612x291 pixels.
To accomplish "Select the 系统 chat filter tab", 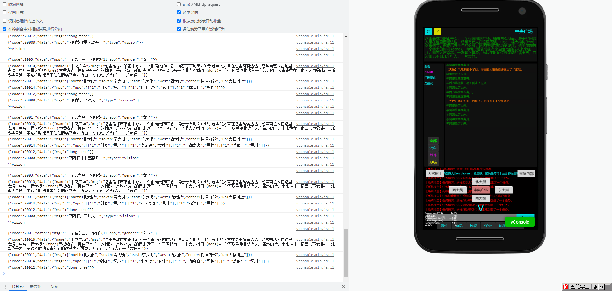I will (433, 162).
